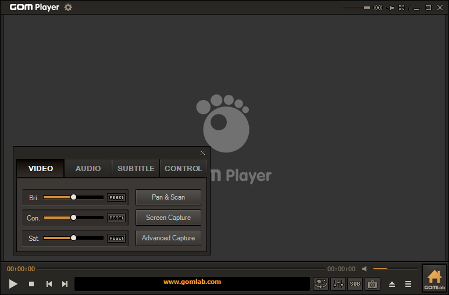Click the contrast slider handle
Image resolution: width=449 pixels, height=295 pixels.
click(x=74, y=218)
